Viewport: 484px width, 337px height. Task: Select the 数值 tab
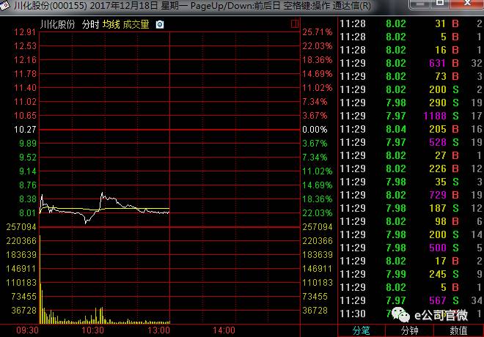coord(458,330)
